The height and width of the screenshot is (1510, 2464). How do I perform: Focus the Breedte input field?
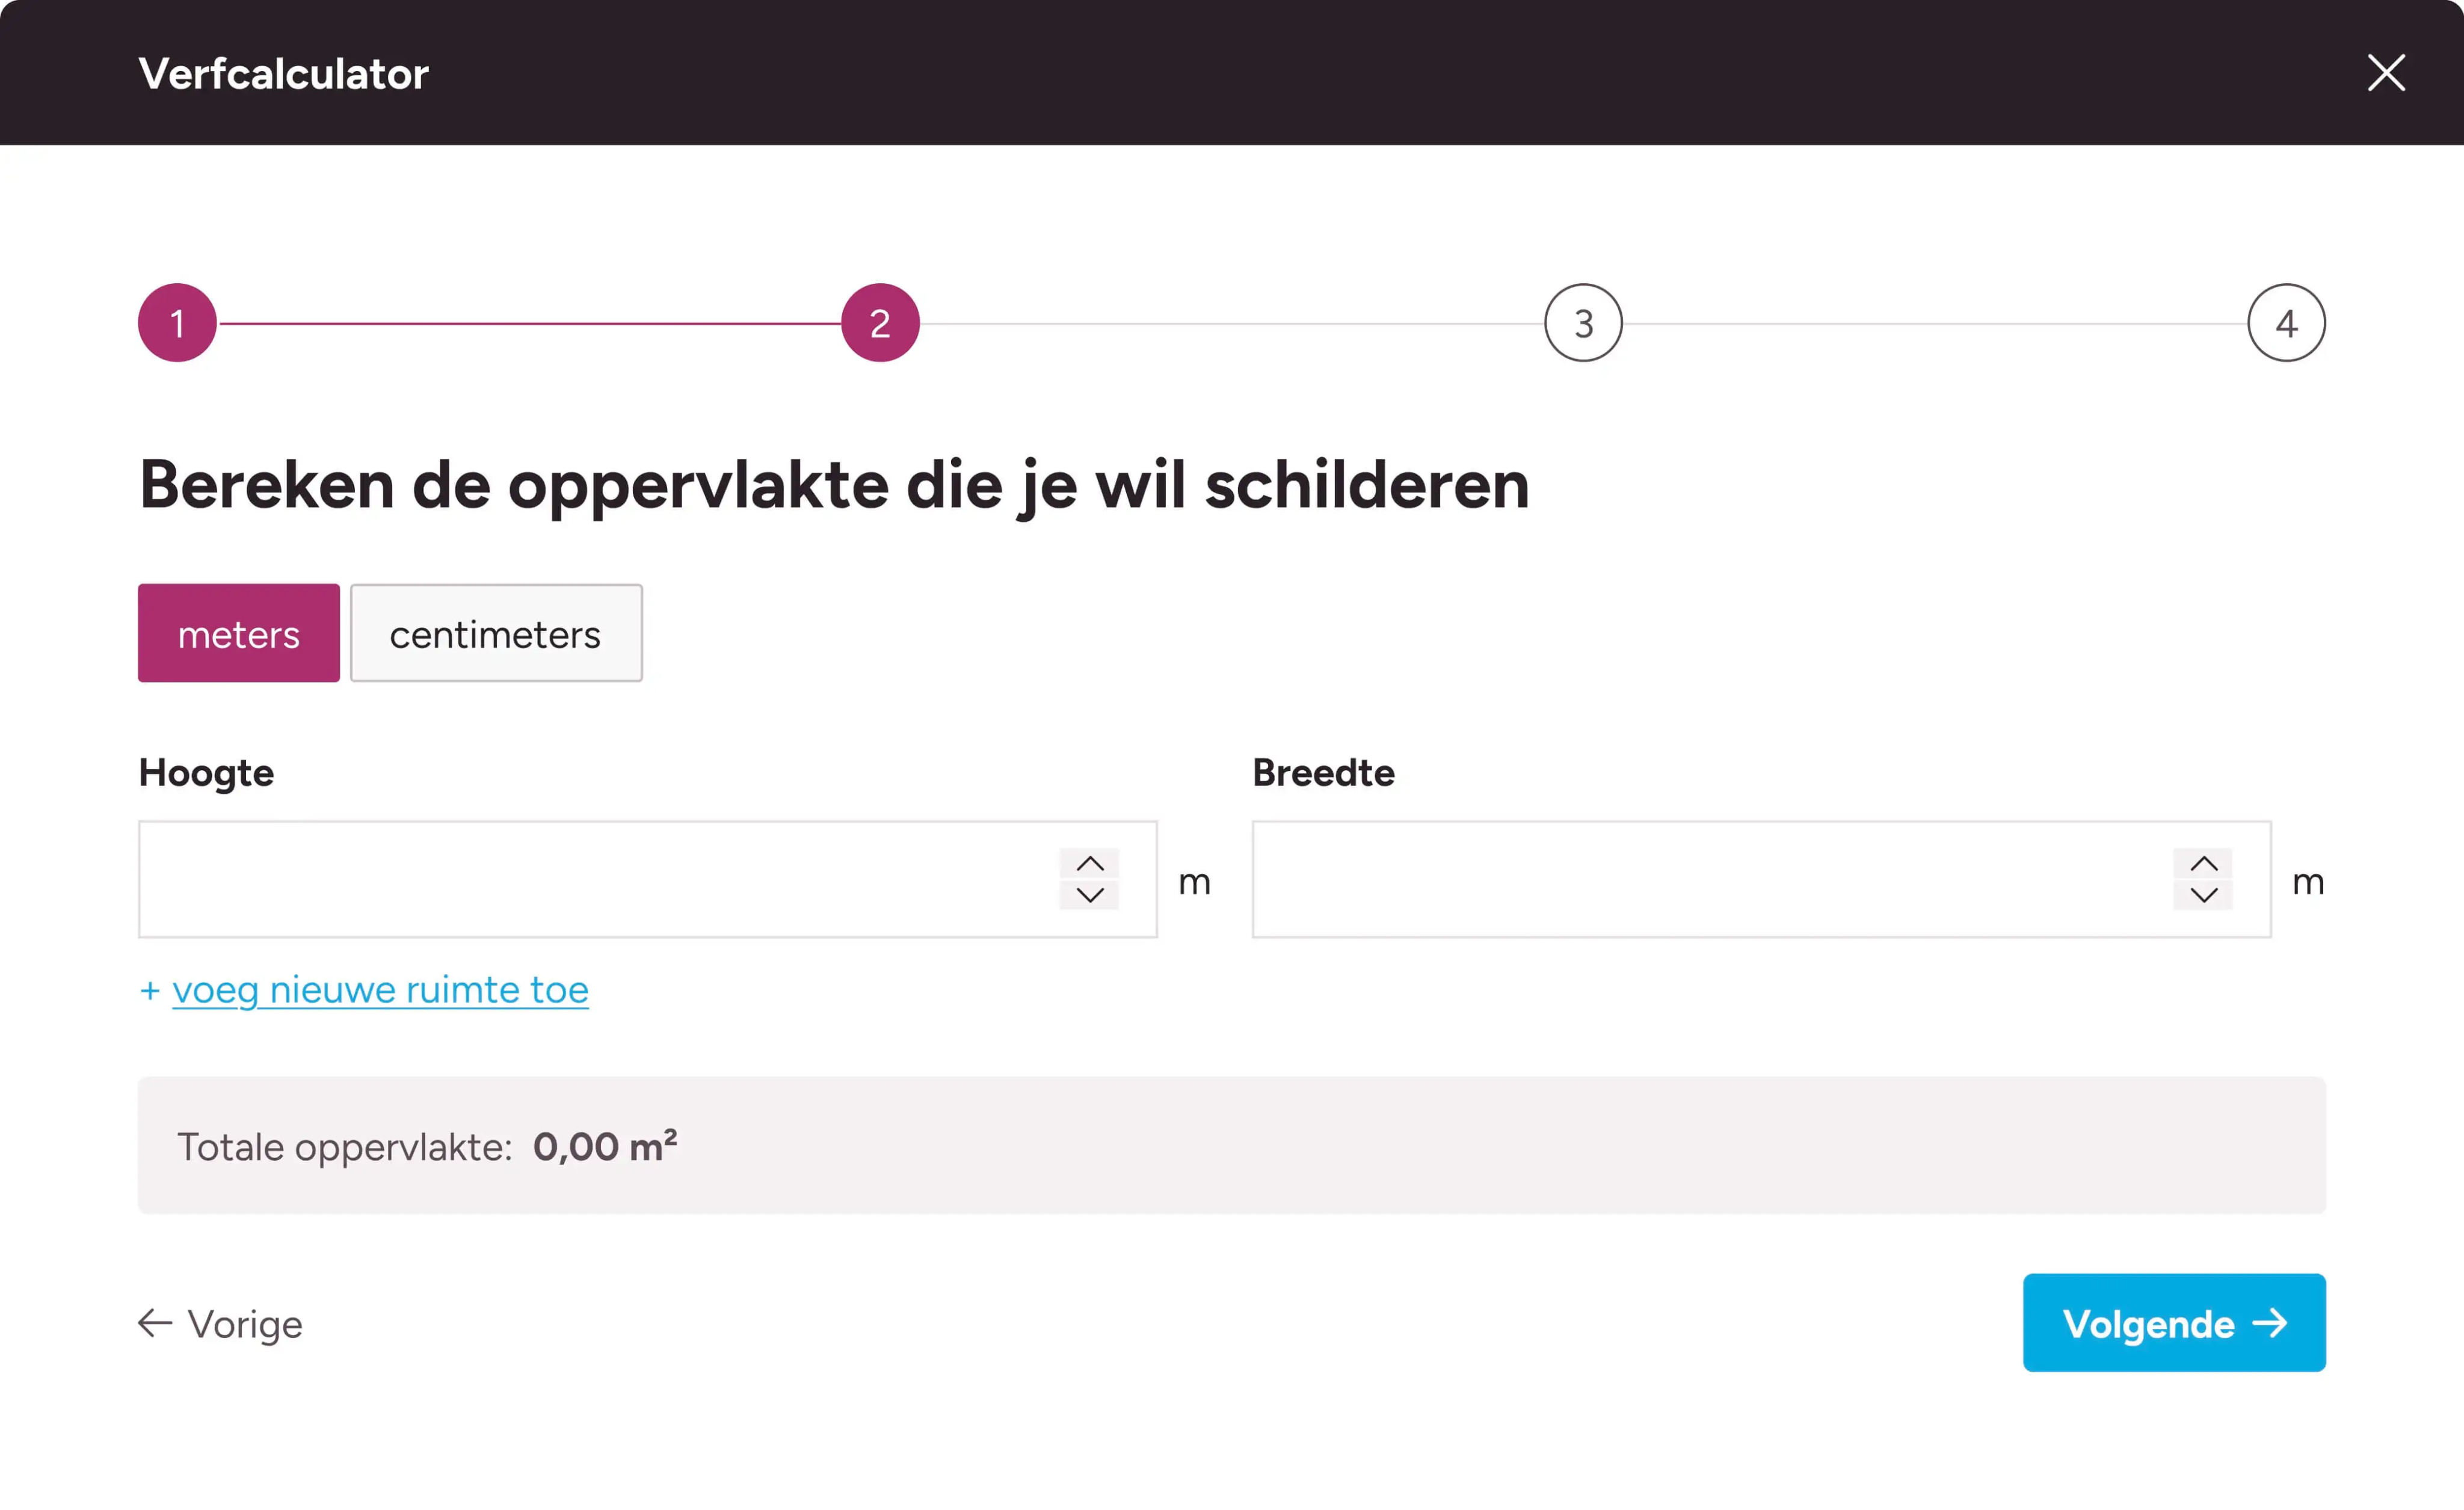tap(1710, 879)
